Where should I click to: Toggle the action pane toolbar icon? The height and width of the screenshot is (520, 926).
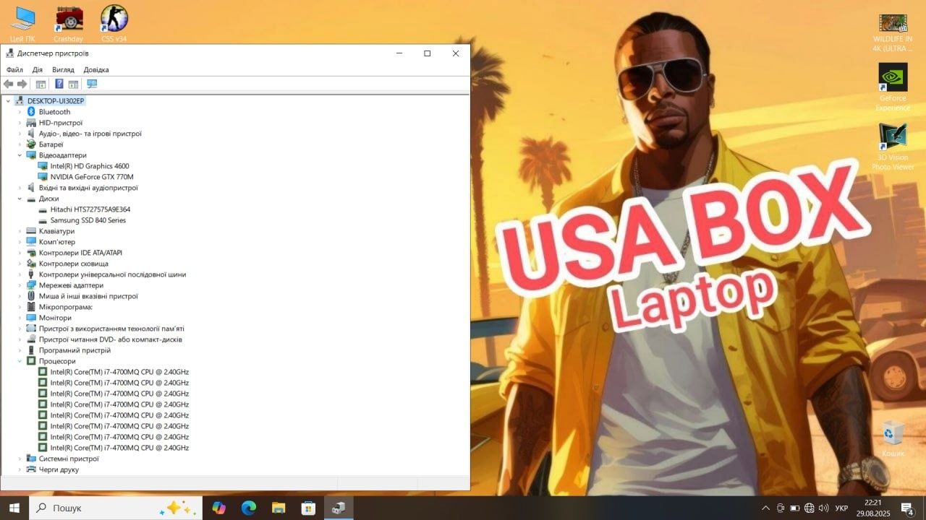click(x=73, y=84)
